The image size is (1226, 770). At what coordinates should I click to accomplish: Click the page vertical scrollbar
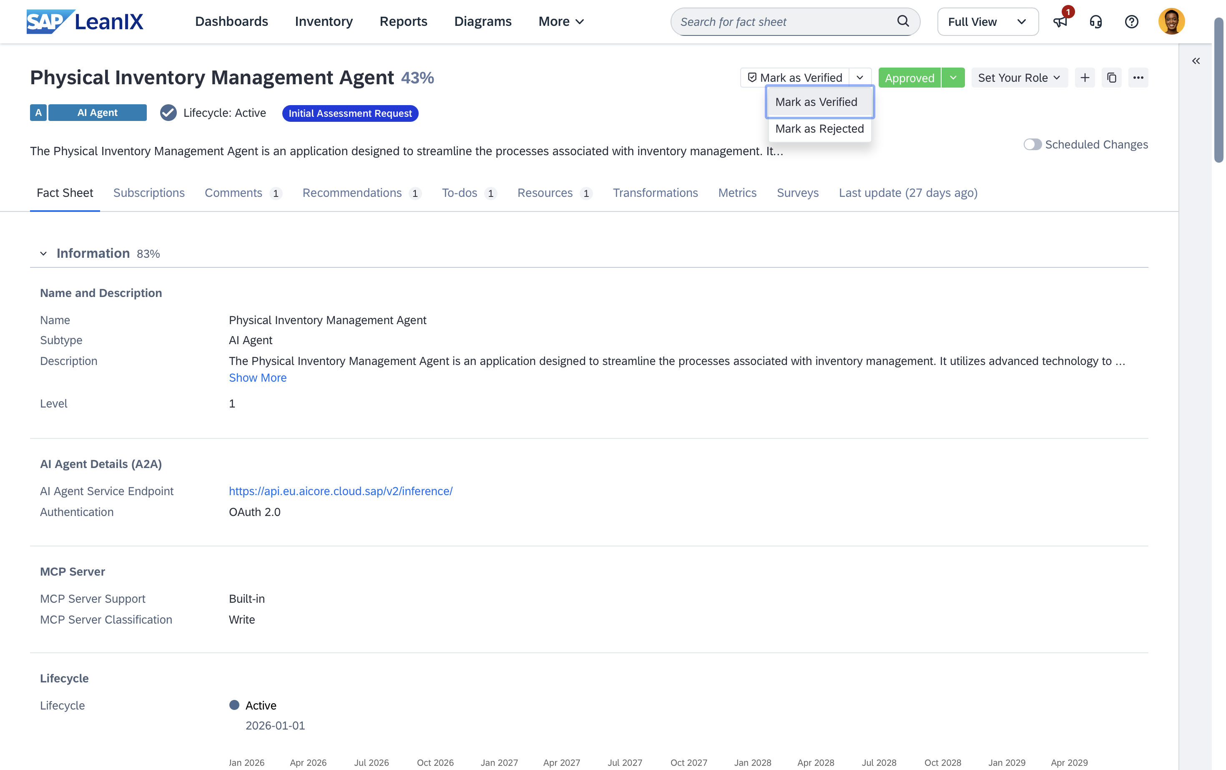click(x=1218, y=90)
